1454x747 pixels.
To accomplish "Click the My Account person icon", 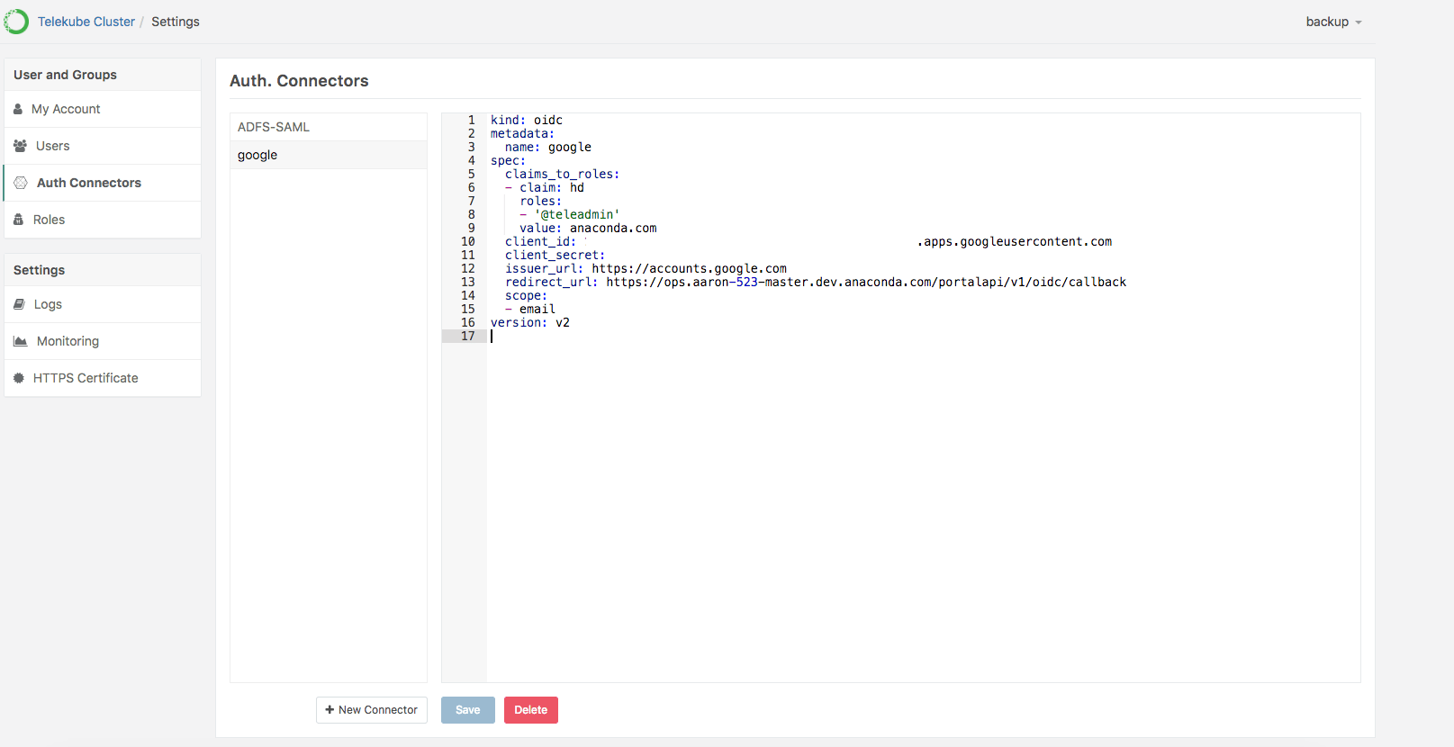I will click(x=18, y=109).
